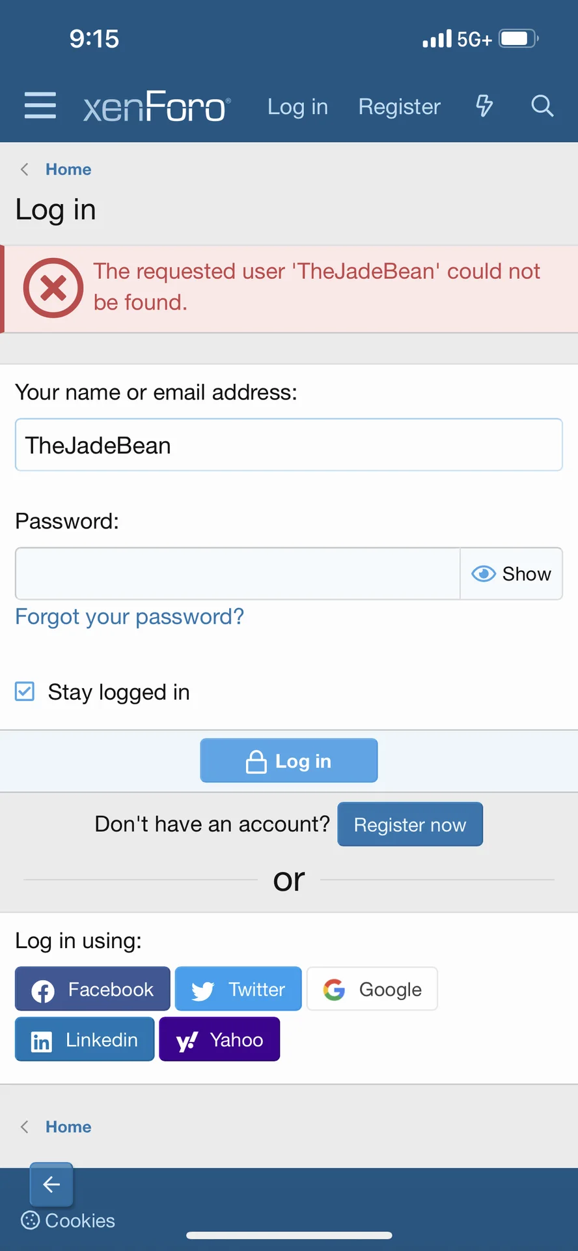Open the Forgot your password link
578x1251 pixels.
[x=130, y=616]
